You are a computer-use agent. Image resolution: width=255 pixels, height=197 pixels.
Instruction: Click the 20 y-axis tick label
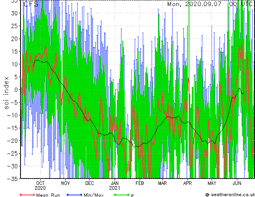click(14, 39)
